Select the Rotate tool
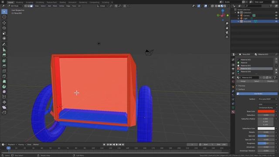 (4, 28)
